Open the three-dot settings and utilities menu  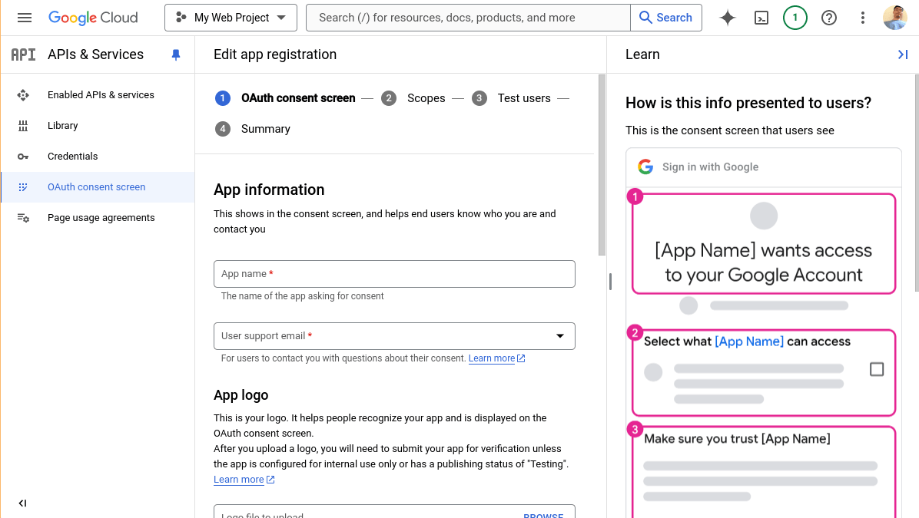(863, 18)
